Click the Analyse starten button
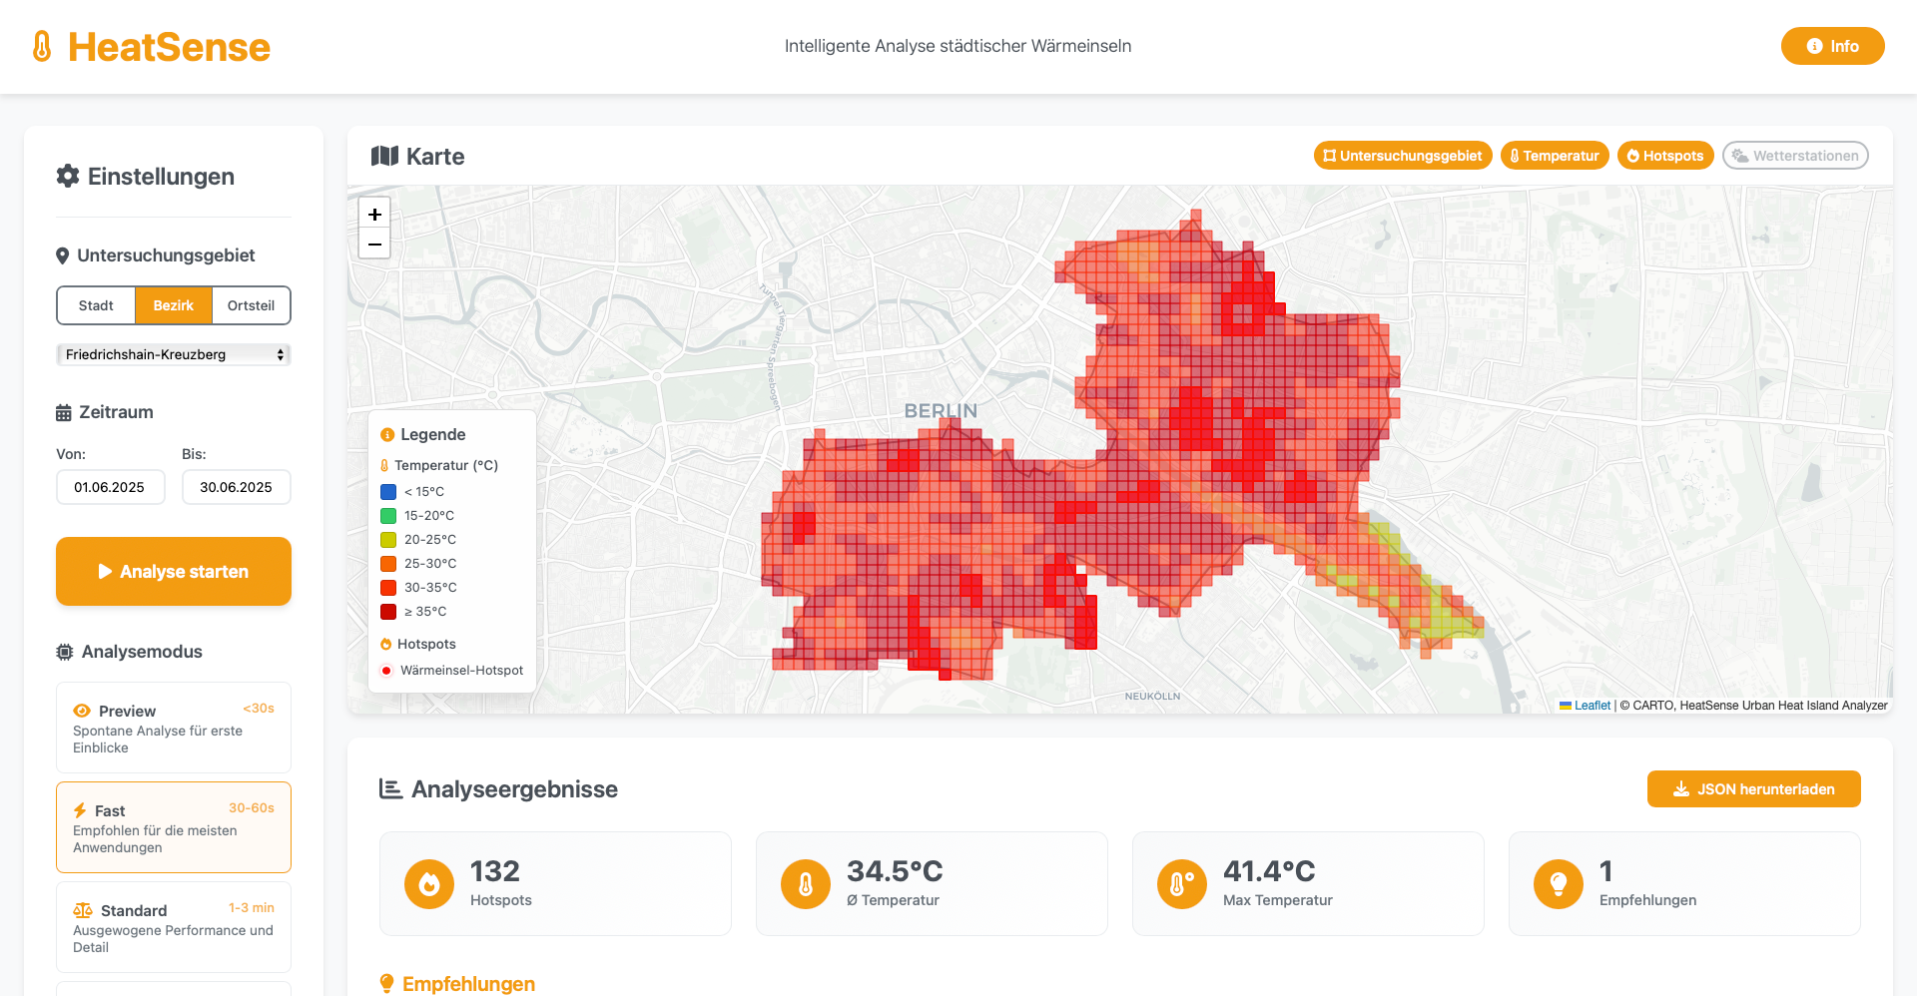1917x996 pixels. [x=173, y=571]
